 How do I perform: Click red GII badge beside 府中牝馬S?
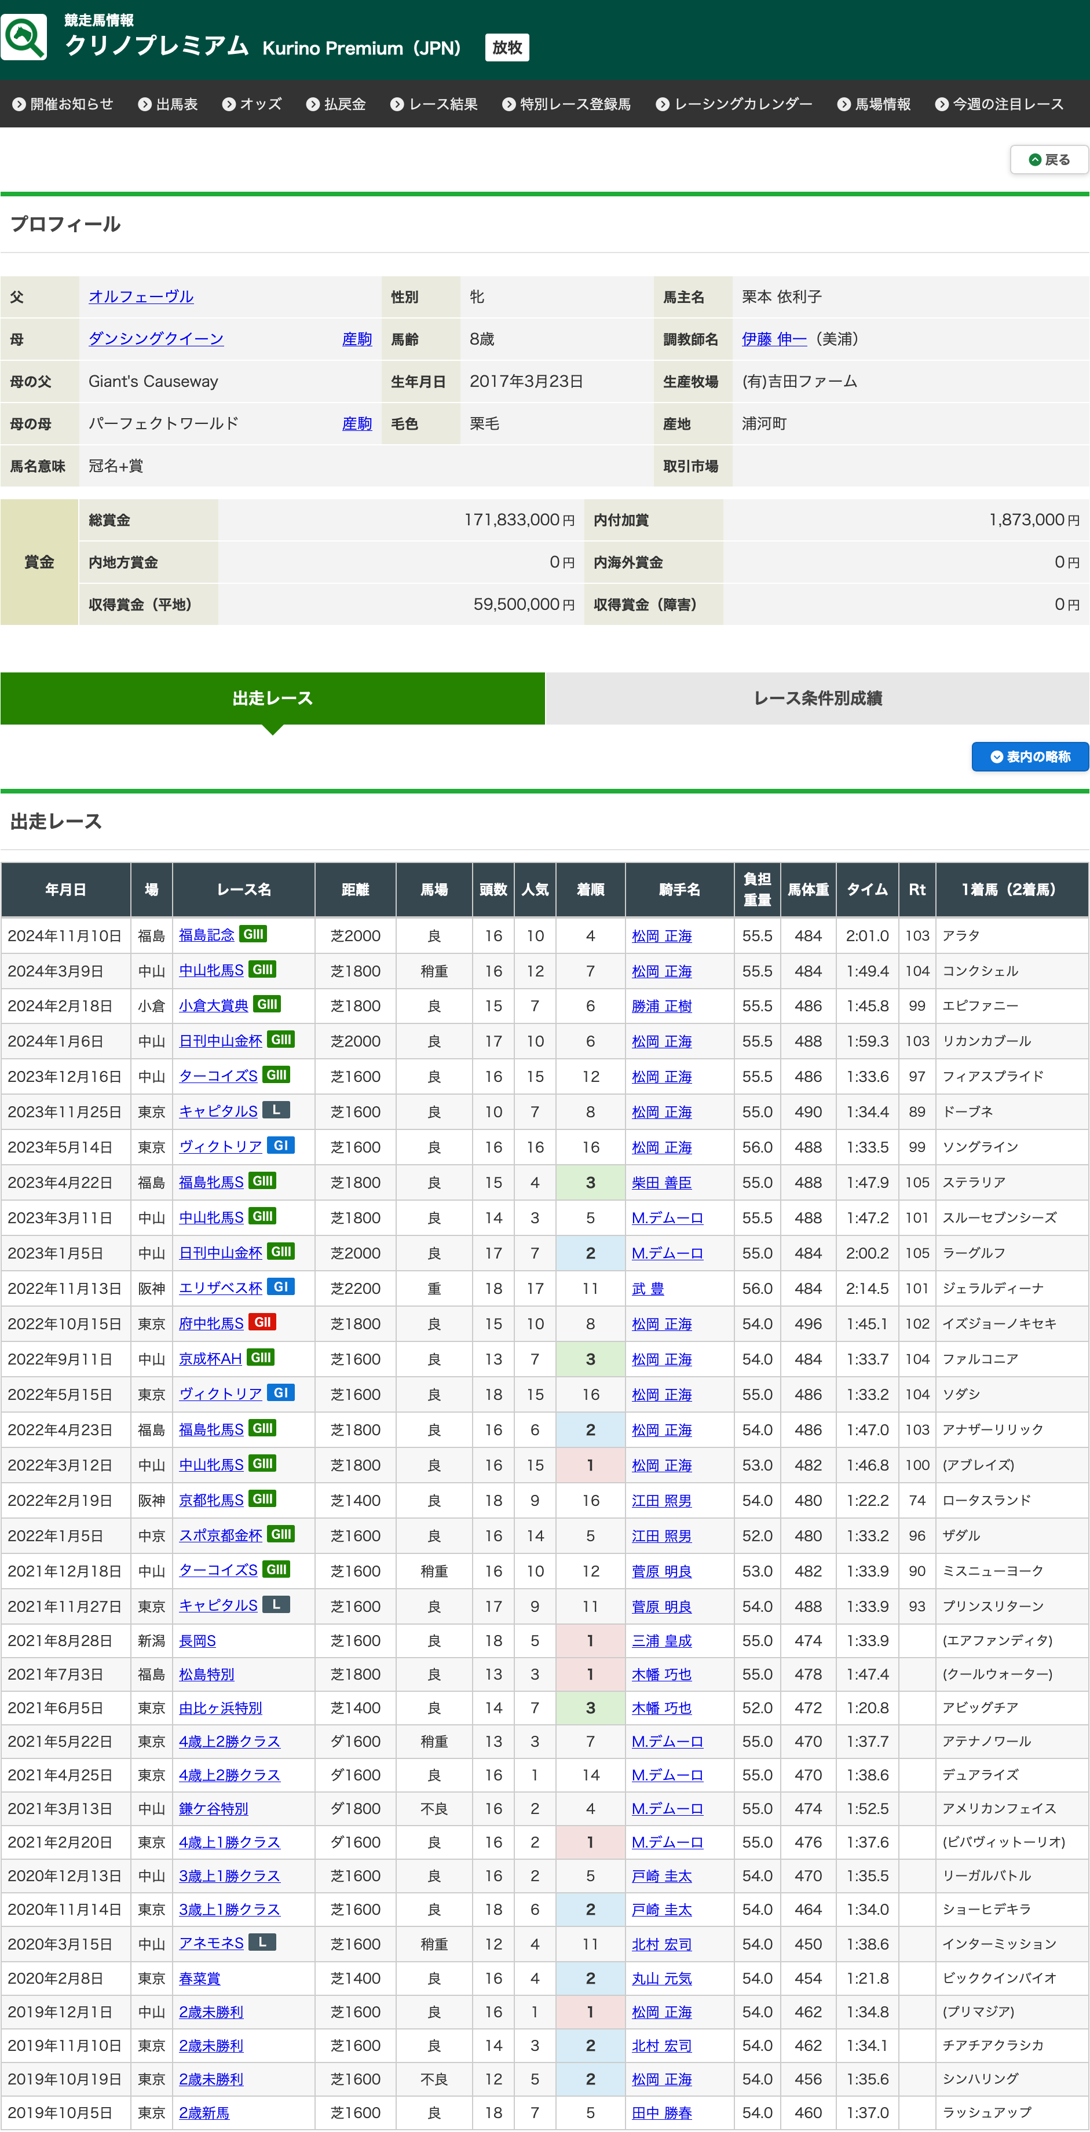tap(262, 1322)
